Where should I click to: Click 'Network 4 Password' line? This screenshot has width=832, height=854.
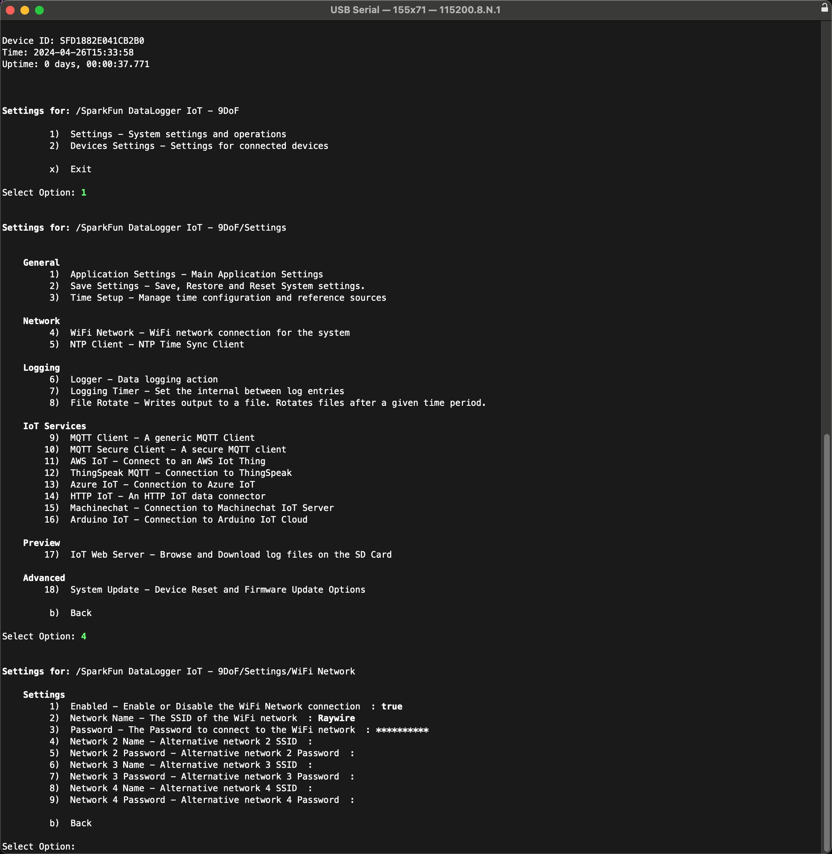click(202, 800)
